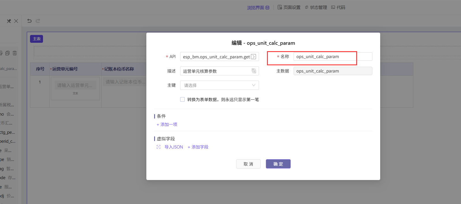Click the 描述 input field

219,71
